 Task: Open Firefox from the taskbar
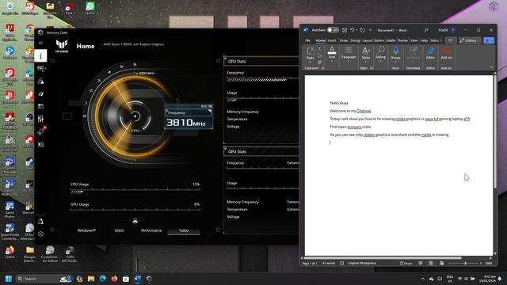[x=114, y=279]
